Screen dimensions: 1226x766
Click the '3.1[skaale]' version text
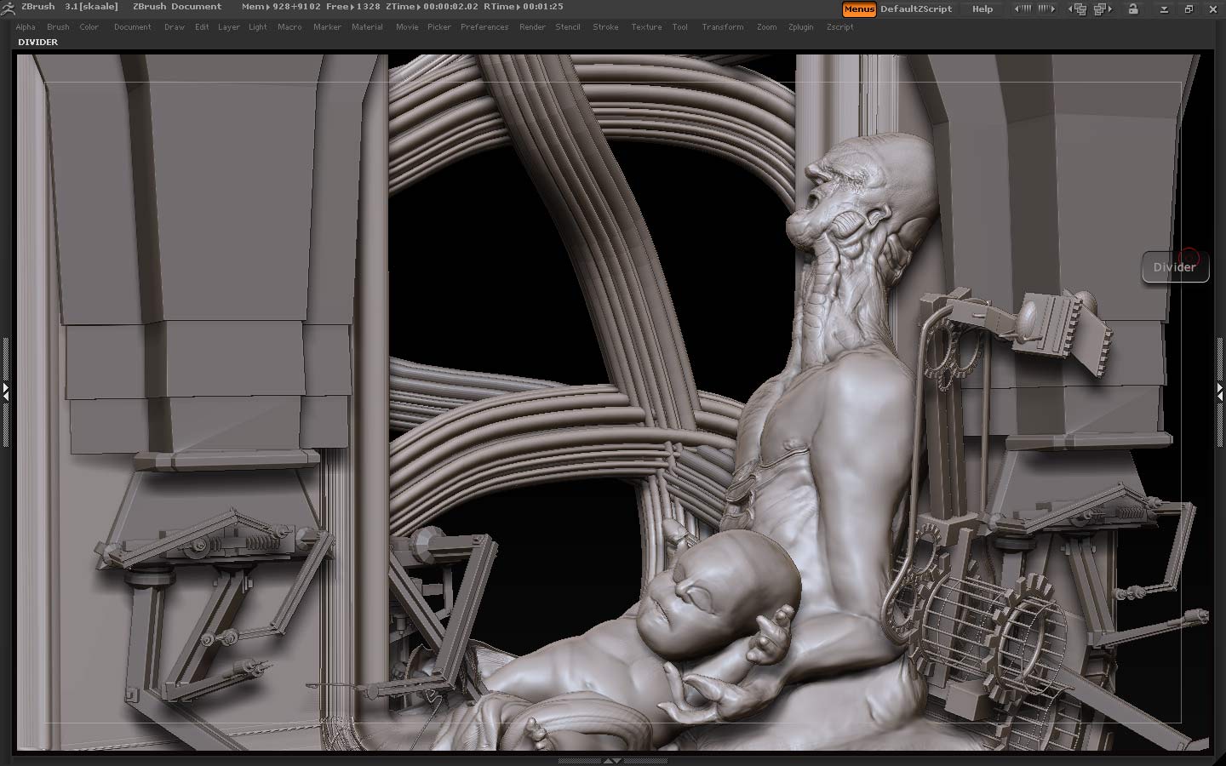(x=92, y=7)
